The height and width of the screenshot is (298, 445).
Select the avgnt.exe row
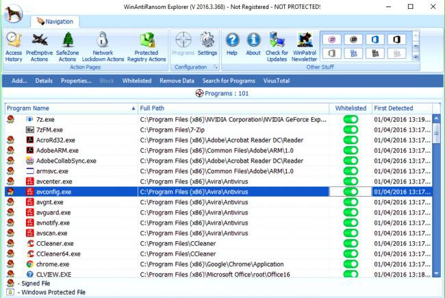click(x=218, y=202)
